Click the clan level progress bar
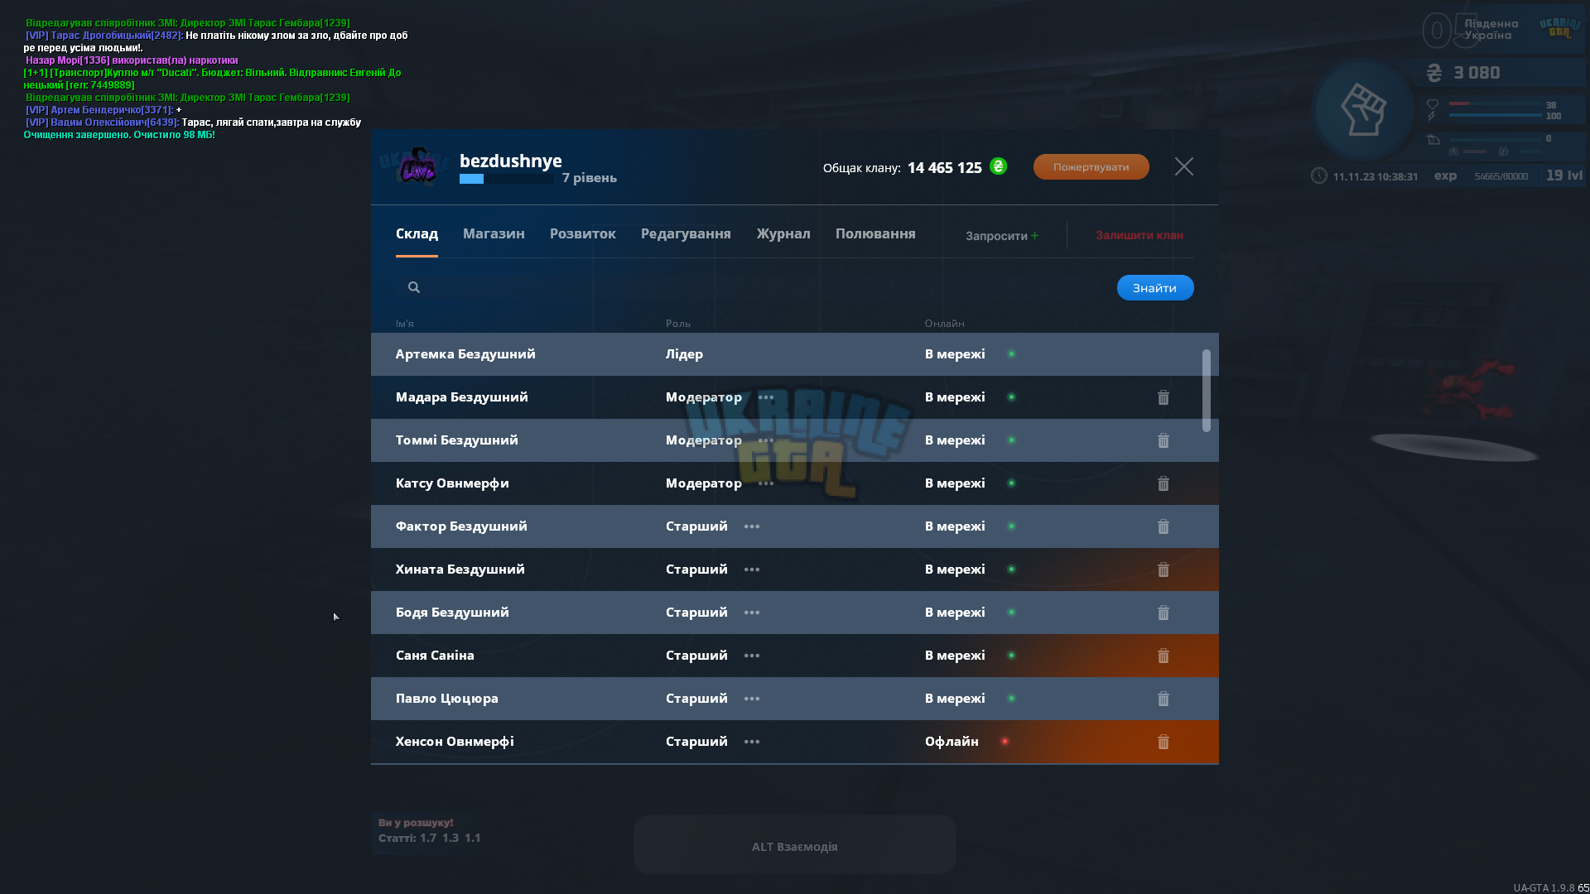 tap(507, 179)
